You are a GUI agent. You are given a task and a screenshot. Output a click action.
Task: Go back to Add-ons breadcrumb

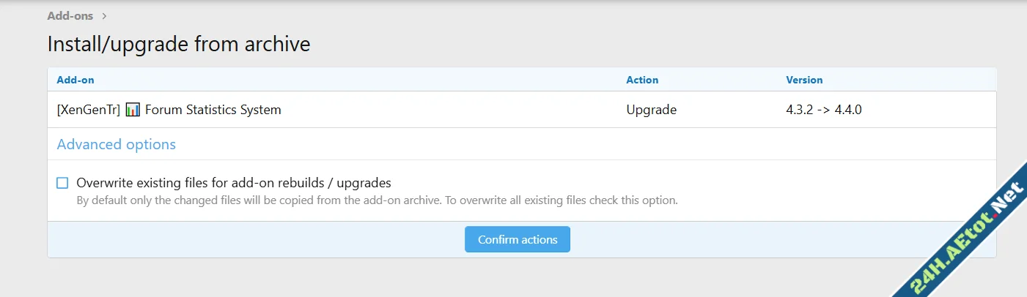[70, 15]
